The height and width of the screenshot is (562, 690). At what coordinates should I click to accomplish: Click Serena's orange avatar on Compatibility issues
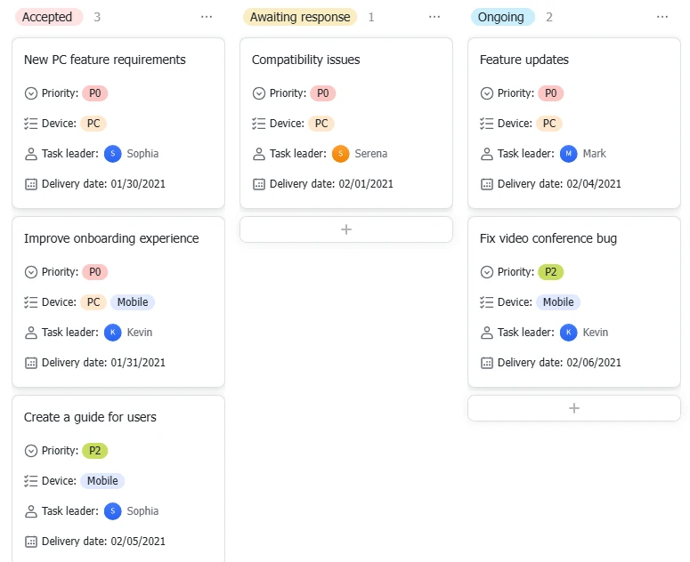pyautogui.click(x=341, y=154)
